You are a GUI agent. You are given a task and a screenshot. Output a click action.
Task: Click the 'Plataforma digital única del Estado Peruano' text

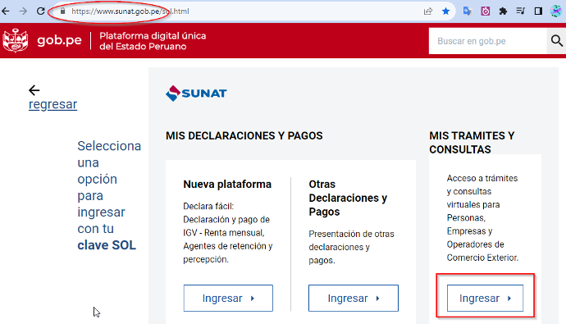click(153, 41)
